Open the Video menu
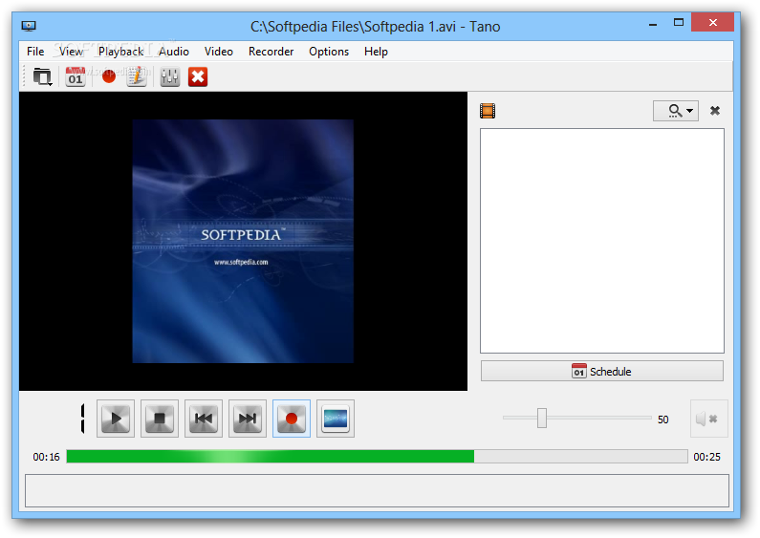This screenshot has height=538, width=760. tap(219, 52)
